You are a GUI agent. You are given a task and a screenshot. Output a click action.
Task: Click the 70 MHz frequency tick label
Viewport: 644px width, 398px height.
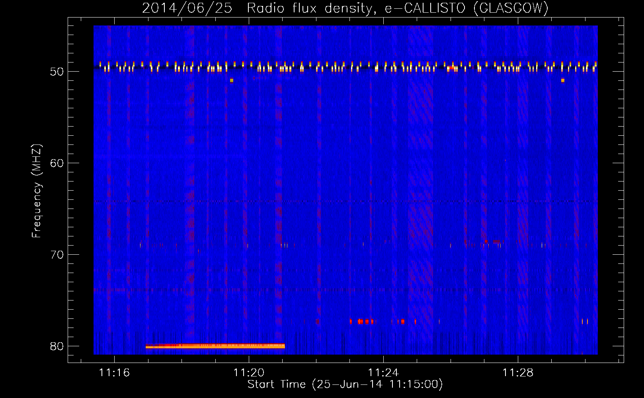[x=57, y=255]
